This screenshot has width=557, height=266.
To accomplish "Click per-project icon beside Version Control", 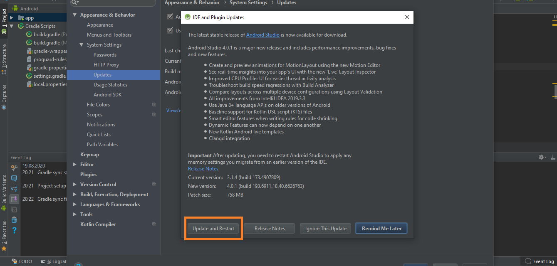I will (154, 185).
